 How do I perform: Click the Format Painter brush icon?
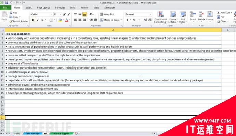[11, 21]
